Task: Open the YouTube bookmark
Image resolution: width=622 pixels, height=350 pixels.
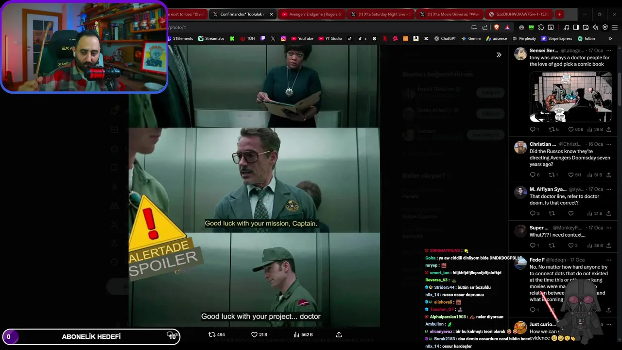Action: click(x=302, y=38)
